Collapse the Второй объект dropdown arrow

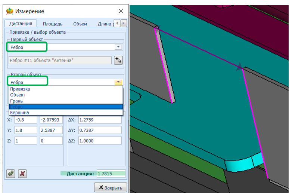118,82
